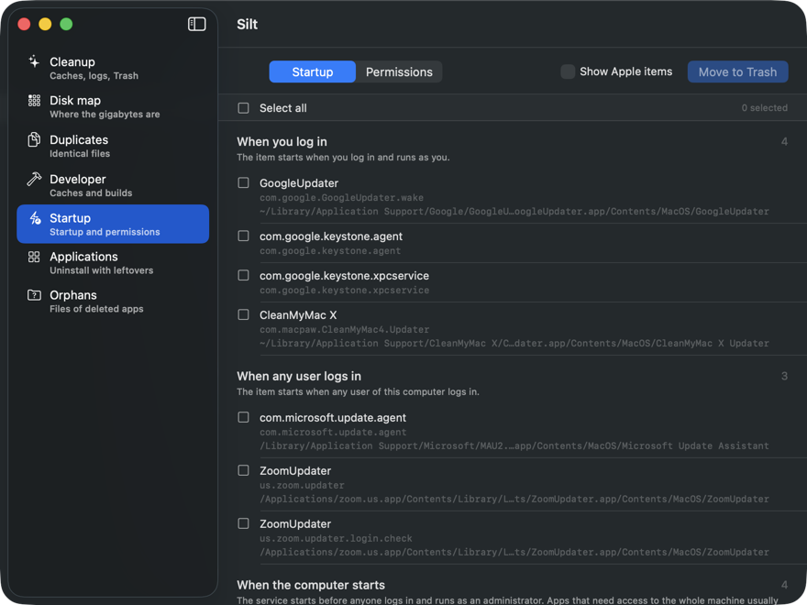Click the 0 selected counter
The image size is (807, 605).
(764, 108)
